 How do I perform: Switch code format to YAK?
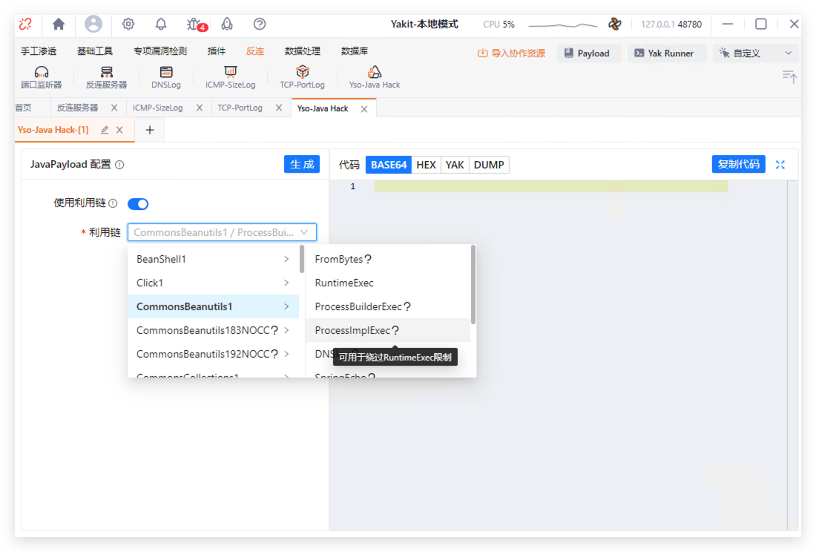point(455,165)
